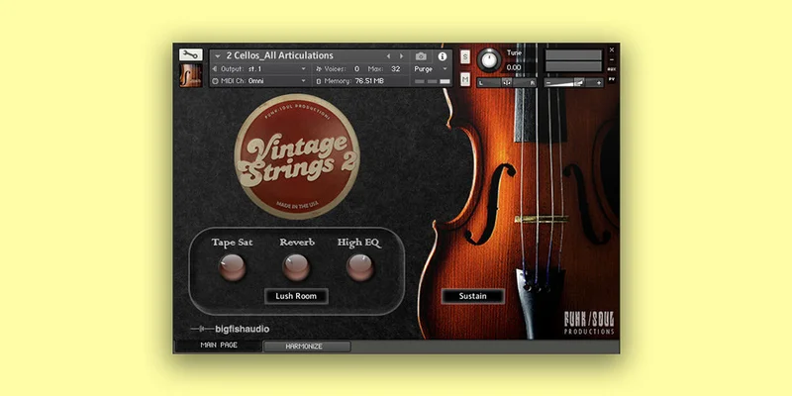
Task: Click the MIDI channel icon beside MIDI Ch
Action: (x=215, y=81)
